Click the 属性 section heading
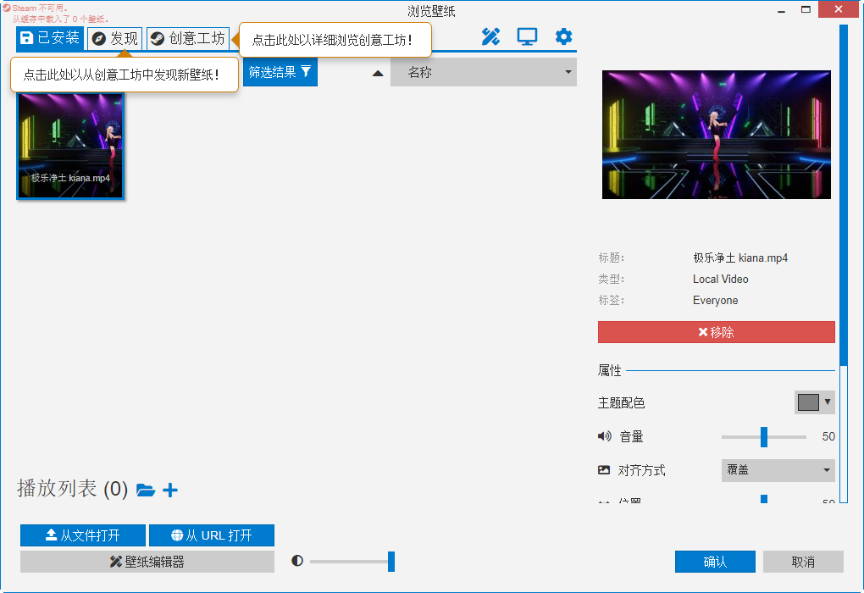 point(609,370)
